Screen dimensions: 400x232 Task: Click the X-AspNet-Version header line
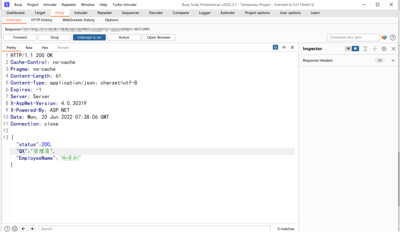[49, 103]
